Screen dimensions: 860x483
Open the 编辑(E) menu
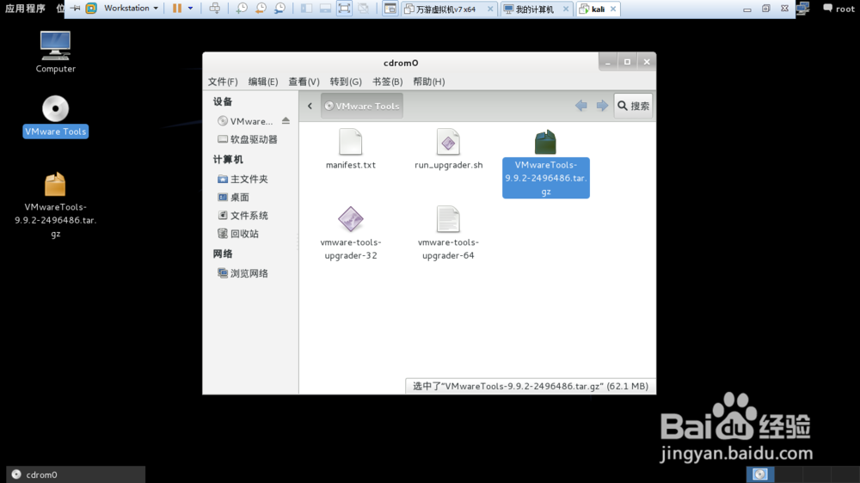[263, 82]
